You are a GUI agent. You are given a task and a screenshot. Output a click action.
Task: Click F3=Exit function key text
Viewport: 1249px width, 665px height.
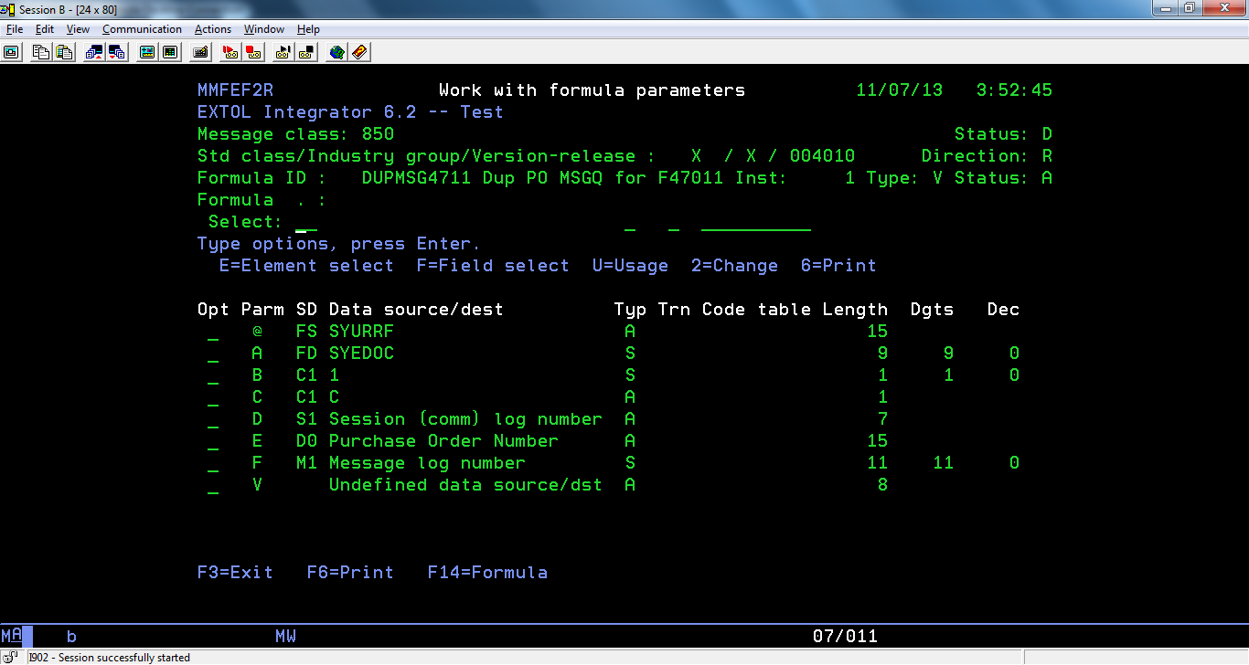point(235,573)
